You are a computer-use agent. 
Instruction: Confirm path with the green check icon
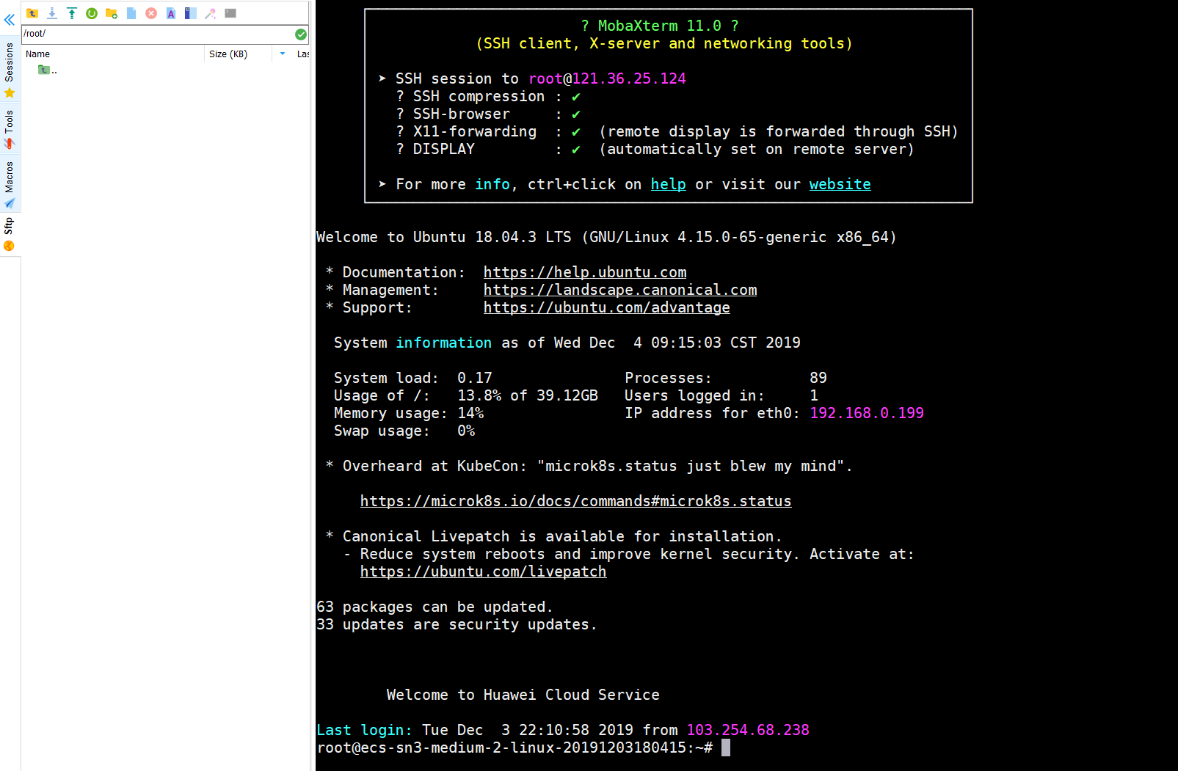point(301,34)
